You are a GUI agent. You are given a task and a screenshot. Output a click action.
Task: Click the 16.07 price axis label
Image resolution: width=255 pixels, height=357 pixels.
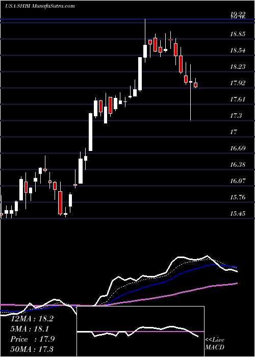pyautogui.click(x=238, y=181)
